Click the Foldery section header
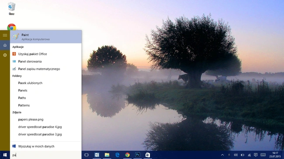Screen dimensions: 284x159 click(x=17, y=76)
